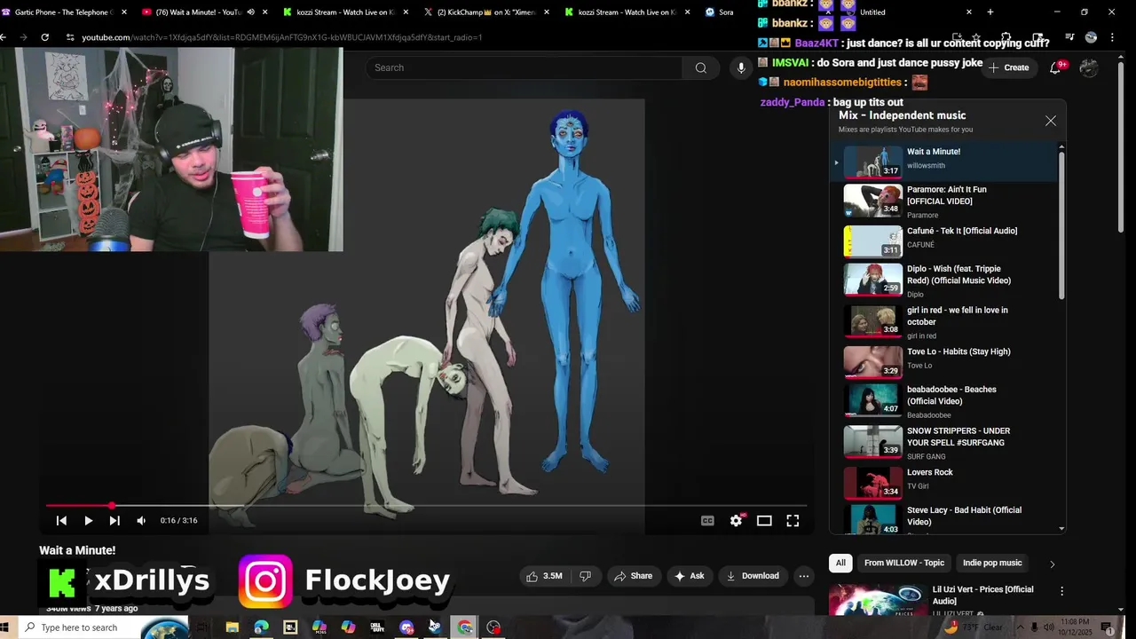Click the address bar URL
The width and height of the screenshot is (1136, 639).
click(282, 37)
